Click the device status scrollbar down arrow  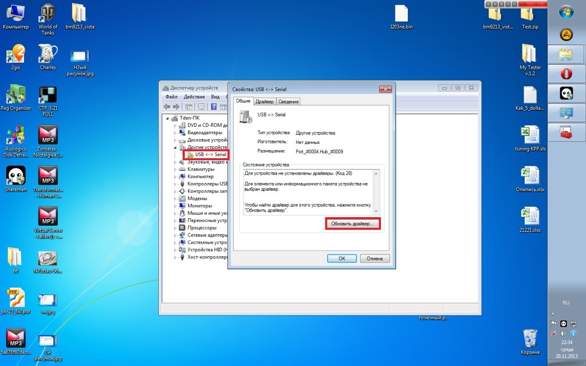[377, 212]
